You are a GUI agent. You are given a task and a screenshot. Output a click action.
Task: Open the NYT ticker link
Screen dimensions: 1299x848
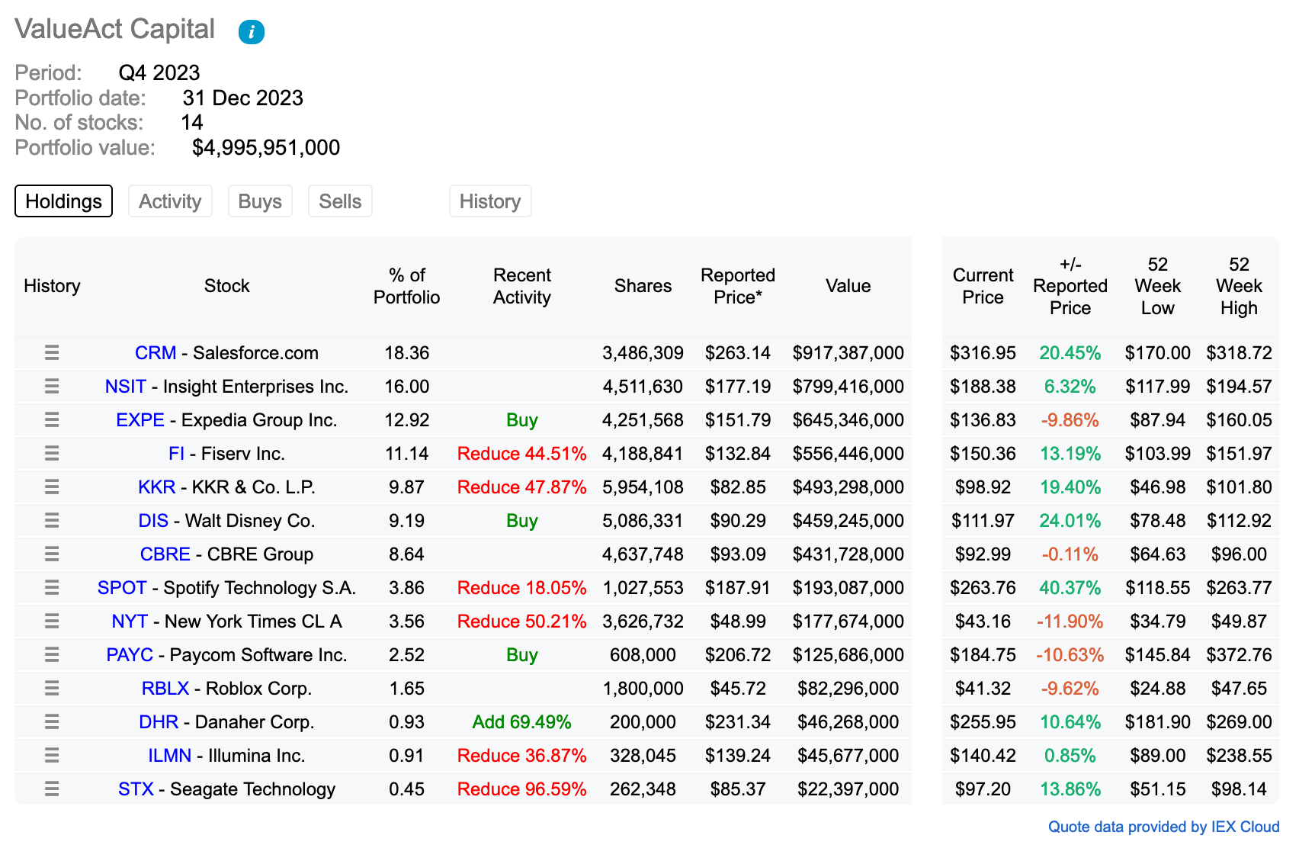click(x=130, y=622)
